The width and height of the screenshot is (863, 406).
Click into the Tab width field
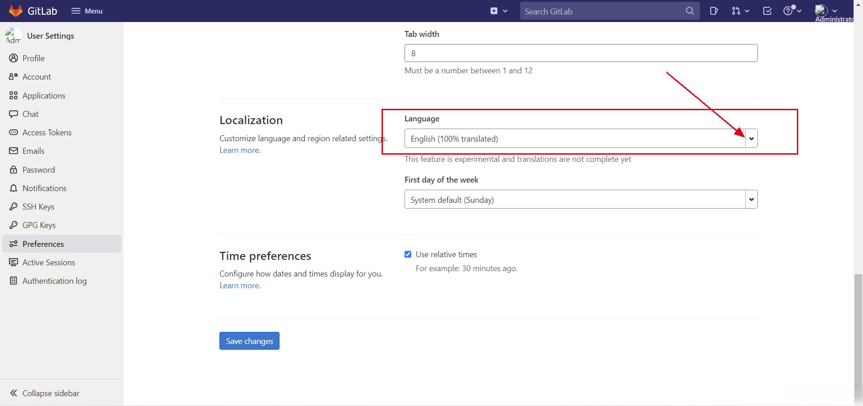click(x=581, y=53)
